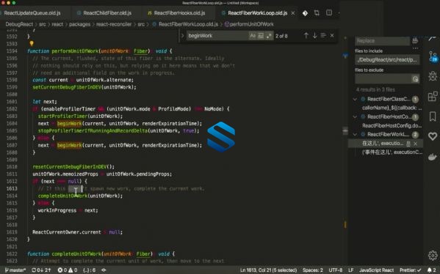Viewport: 440px width, 274px height.
Task: Click UTF-8 encoding in status bar
Action: [336, 270]
